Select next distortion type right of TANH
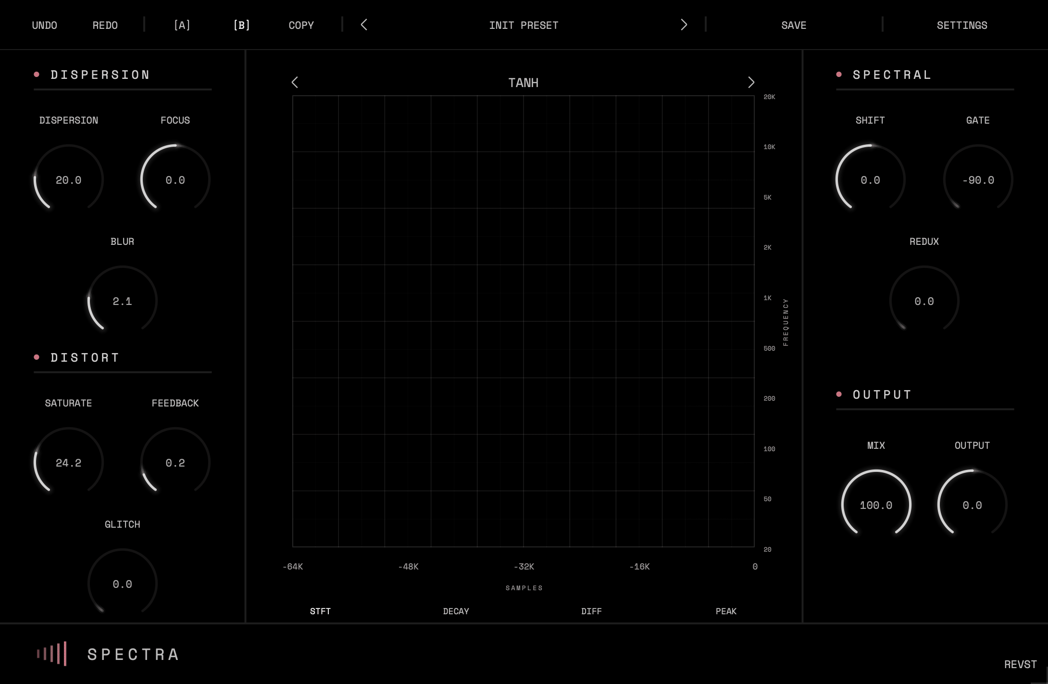Viewport: 1048px width, 684px height. tap(751, 82)
